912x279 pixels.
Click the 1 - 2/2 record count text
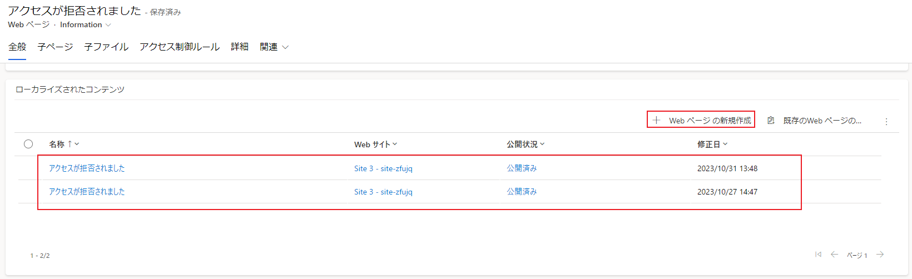click(40, 256)
